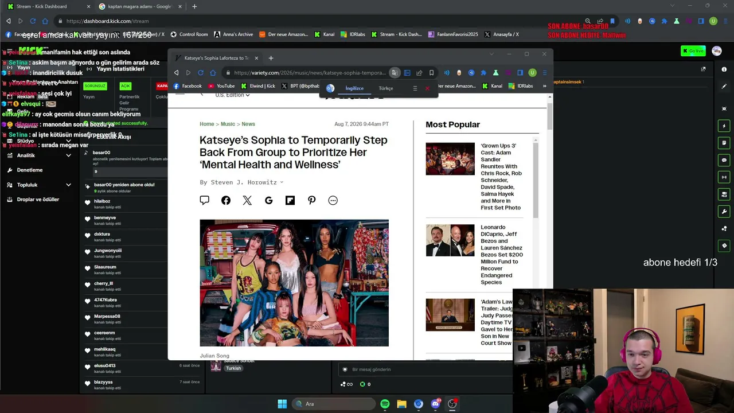Go back in the Variety browser window
Screen dimensions: 734x413
tap(176, 73)
